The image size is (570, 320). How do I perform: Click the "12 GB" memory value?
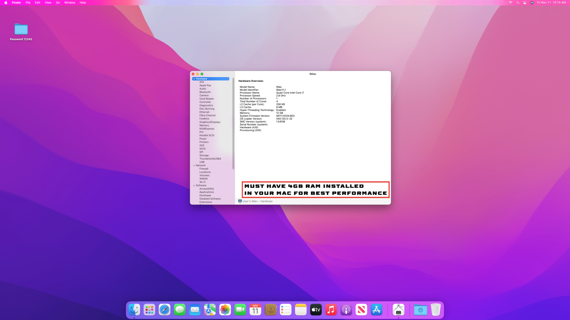coord(280,113)
